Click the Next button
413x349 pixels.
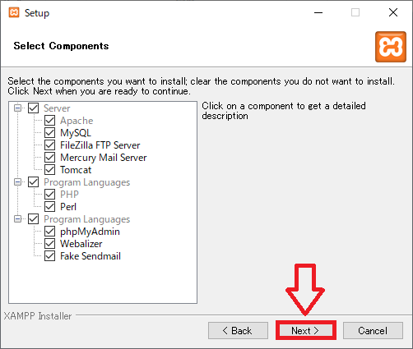point(305,330)
